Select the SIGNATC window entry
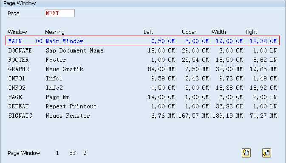 (20, 116)
